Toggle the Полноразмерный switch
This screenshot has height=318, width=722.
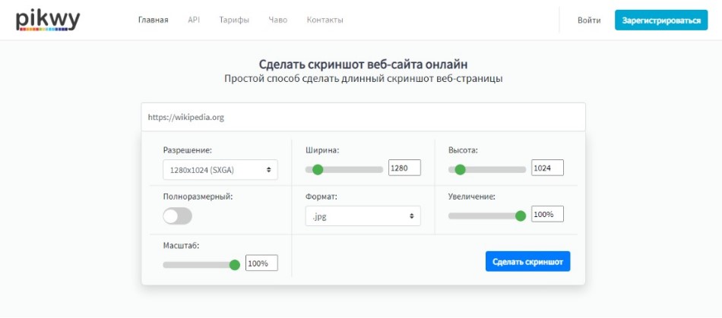pos(177,216)
